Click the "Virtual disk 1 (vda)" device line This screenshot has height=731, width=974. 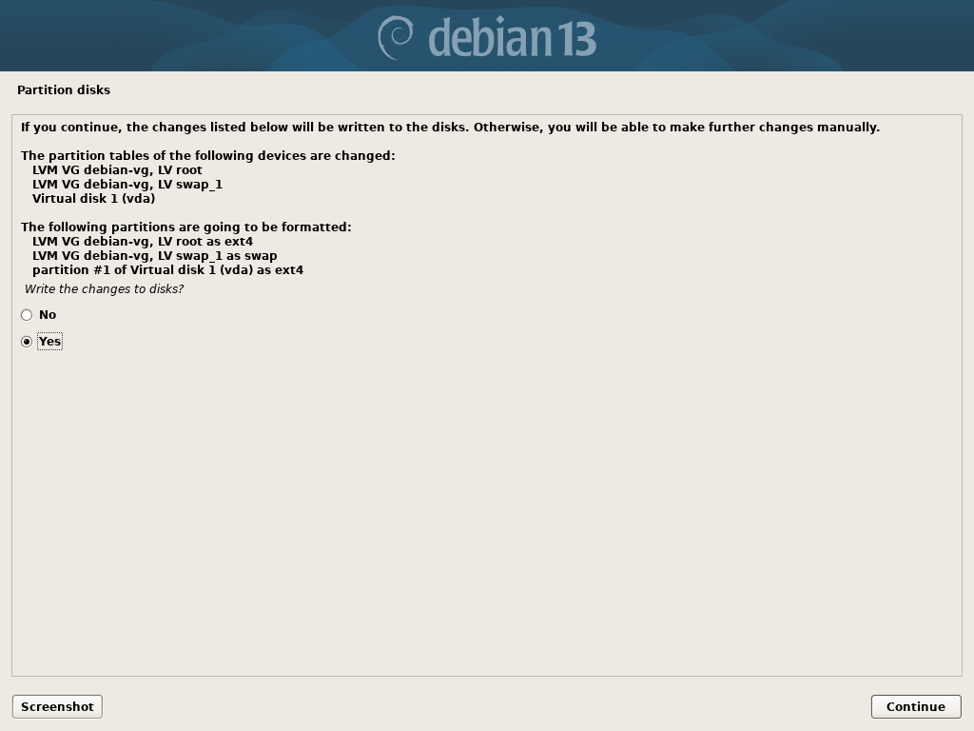pos(94,199)
